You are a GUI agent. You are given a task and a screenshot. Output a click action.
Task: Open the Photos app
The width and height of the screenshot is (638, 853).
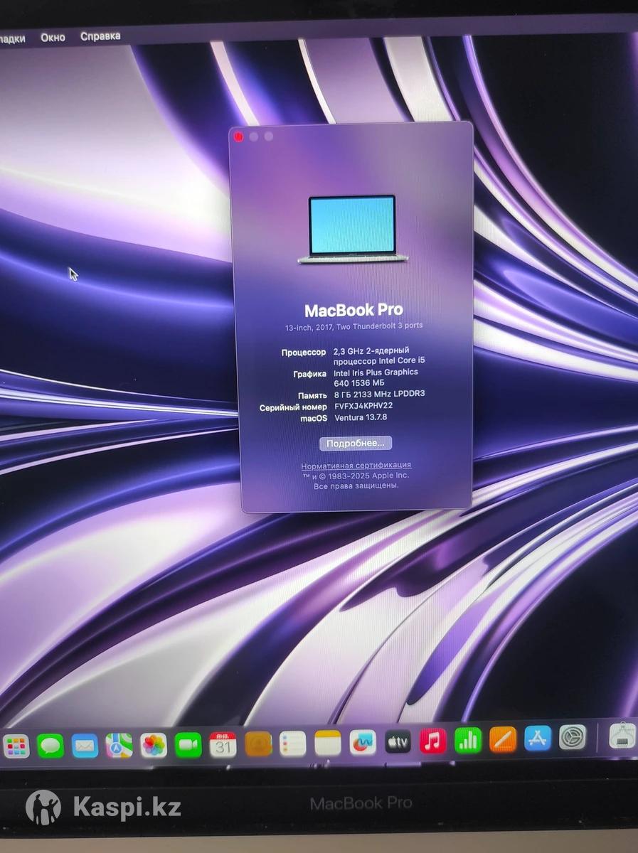tap(154, 745)
